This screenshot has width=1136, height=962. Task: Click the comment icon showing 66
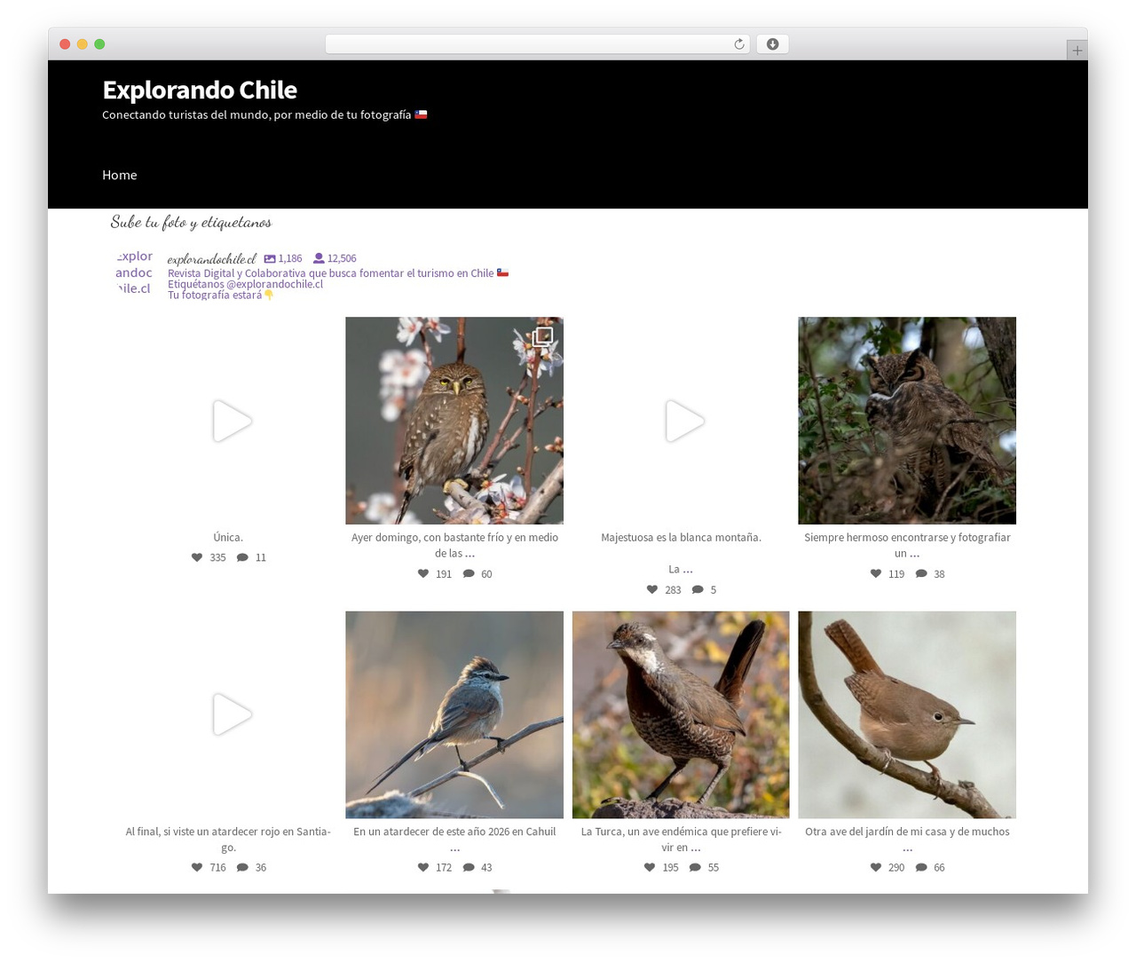click(x=921, y=868)
